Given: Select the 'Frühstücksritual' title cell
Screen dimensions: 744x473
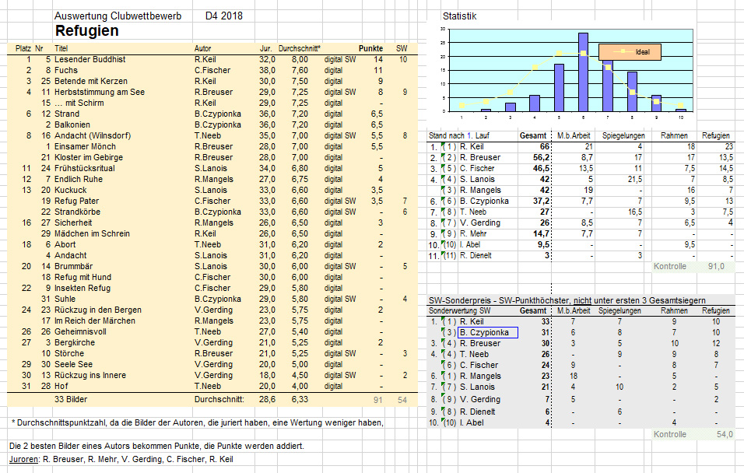Looking at the screenshot, I should pyautogui.click(x=85, y=168).
